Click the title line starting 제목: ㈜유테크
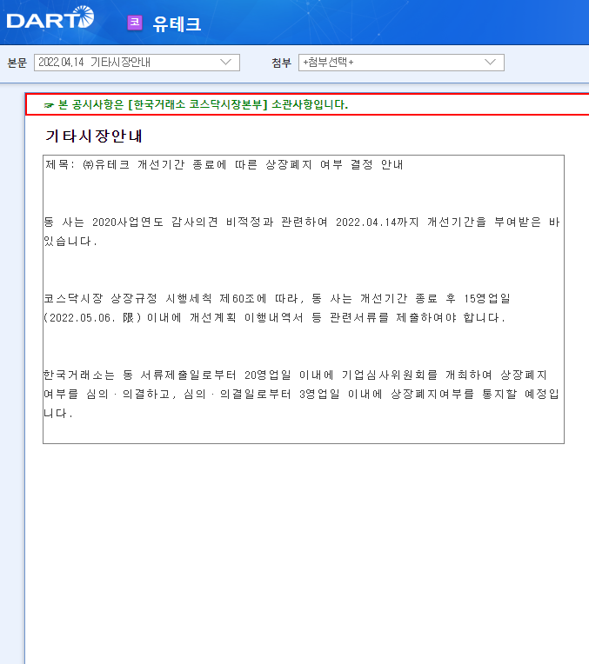Viewport: 589px width, 664px height. [224, 164]
